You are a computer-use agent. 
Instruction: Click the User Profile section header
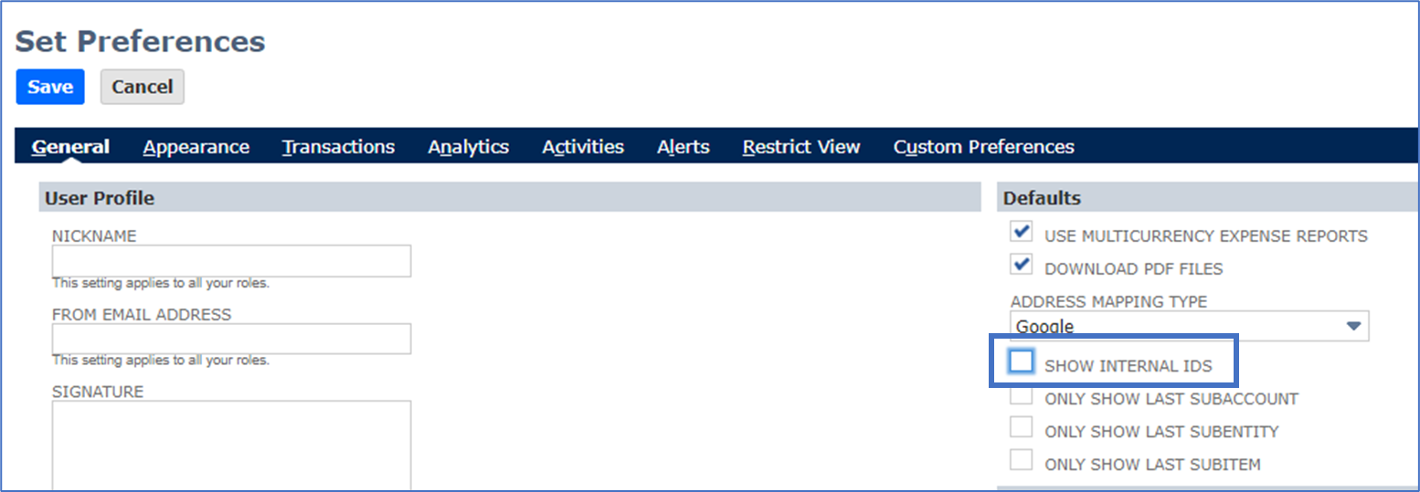click(x=510, y=197)
